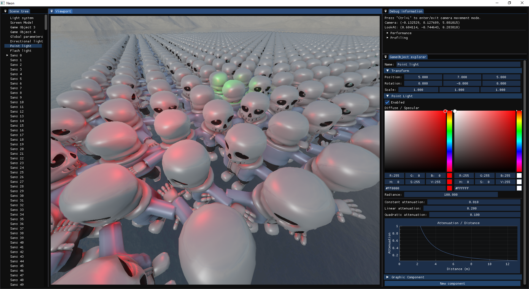Image resolution: width=529 pixels, height=289 pixels.
Task: Open the Debug information panel menu icon
Action: pyautogui.click(x=385, y=11)
